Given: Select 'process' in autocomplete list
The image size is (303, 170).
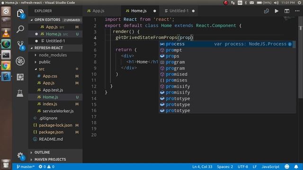Looking at the screenshot, I should [x=227, y=44].
